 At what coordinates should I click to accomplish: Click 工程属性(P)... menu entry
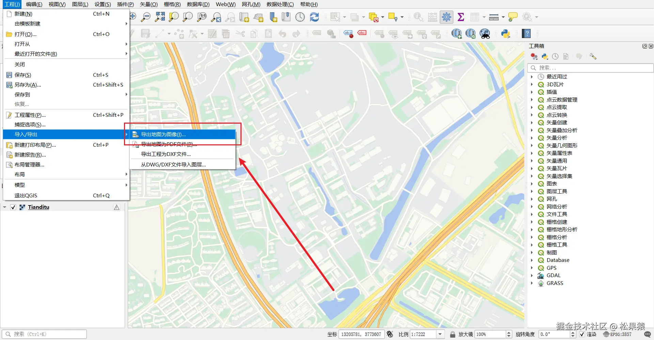click(66, 115)
